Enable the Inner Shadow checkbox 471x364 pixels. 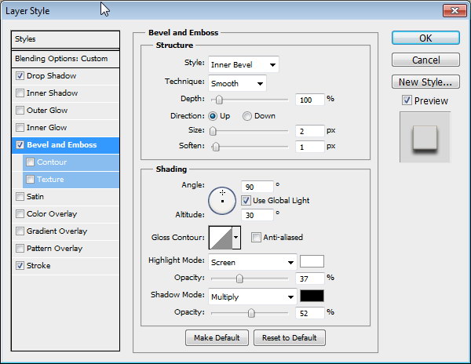coord(20,93)
